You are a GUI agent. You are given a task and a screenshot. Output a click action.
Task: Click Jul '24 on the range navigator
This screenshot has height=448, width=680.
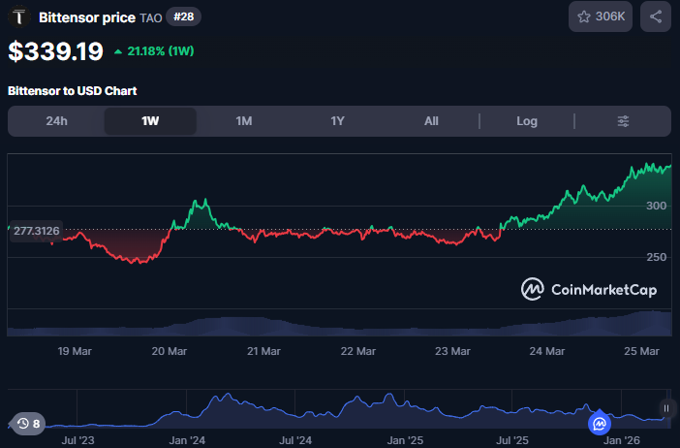pos(295,440)
